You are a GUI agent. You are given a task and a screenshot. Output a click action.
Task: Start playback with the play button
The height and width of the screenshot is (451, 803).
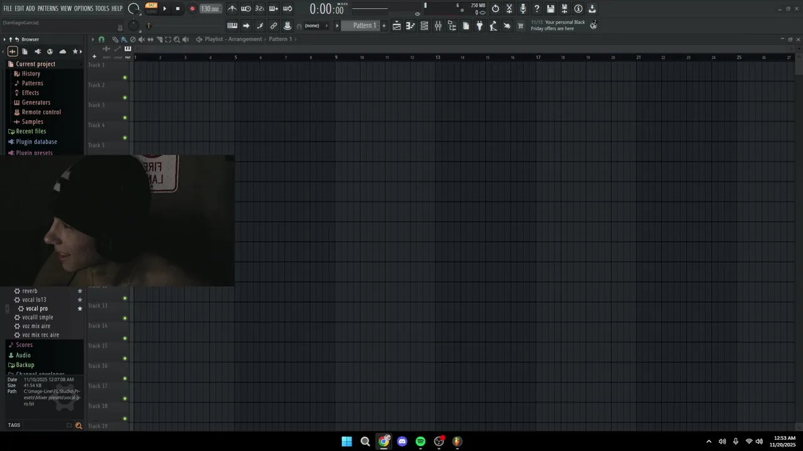164,9
